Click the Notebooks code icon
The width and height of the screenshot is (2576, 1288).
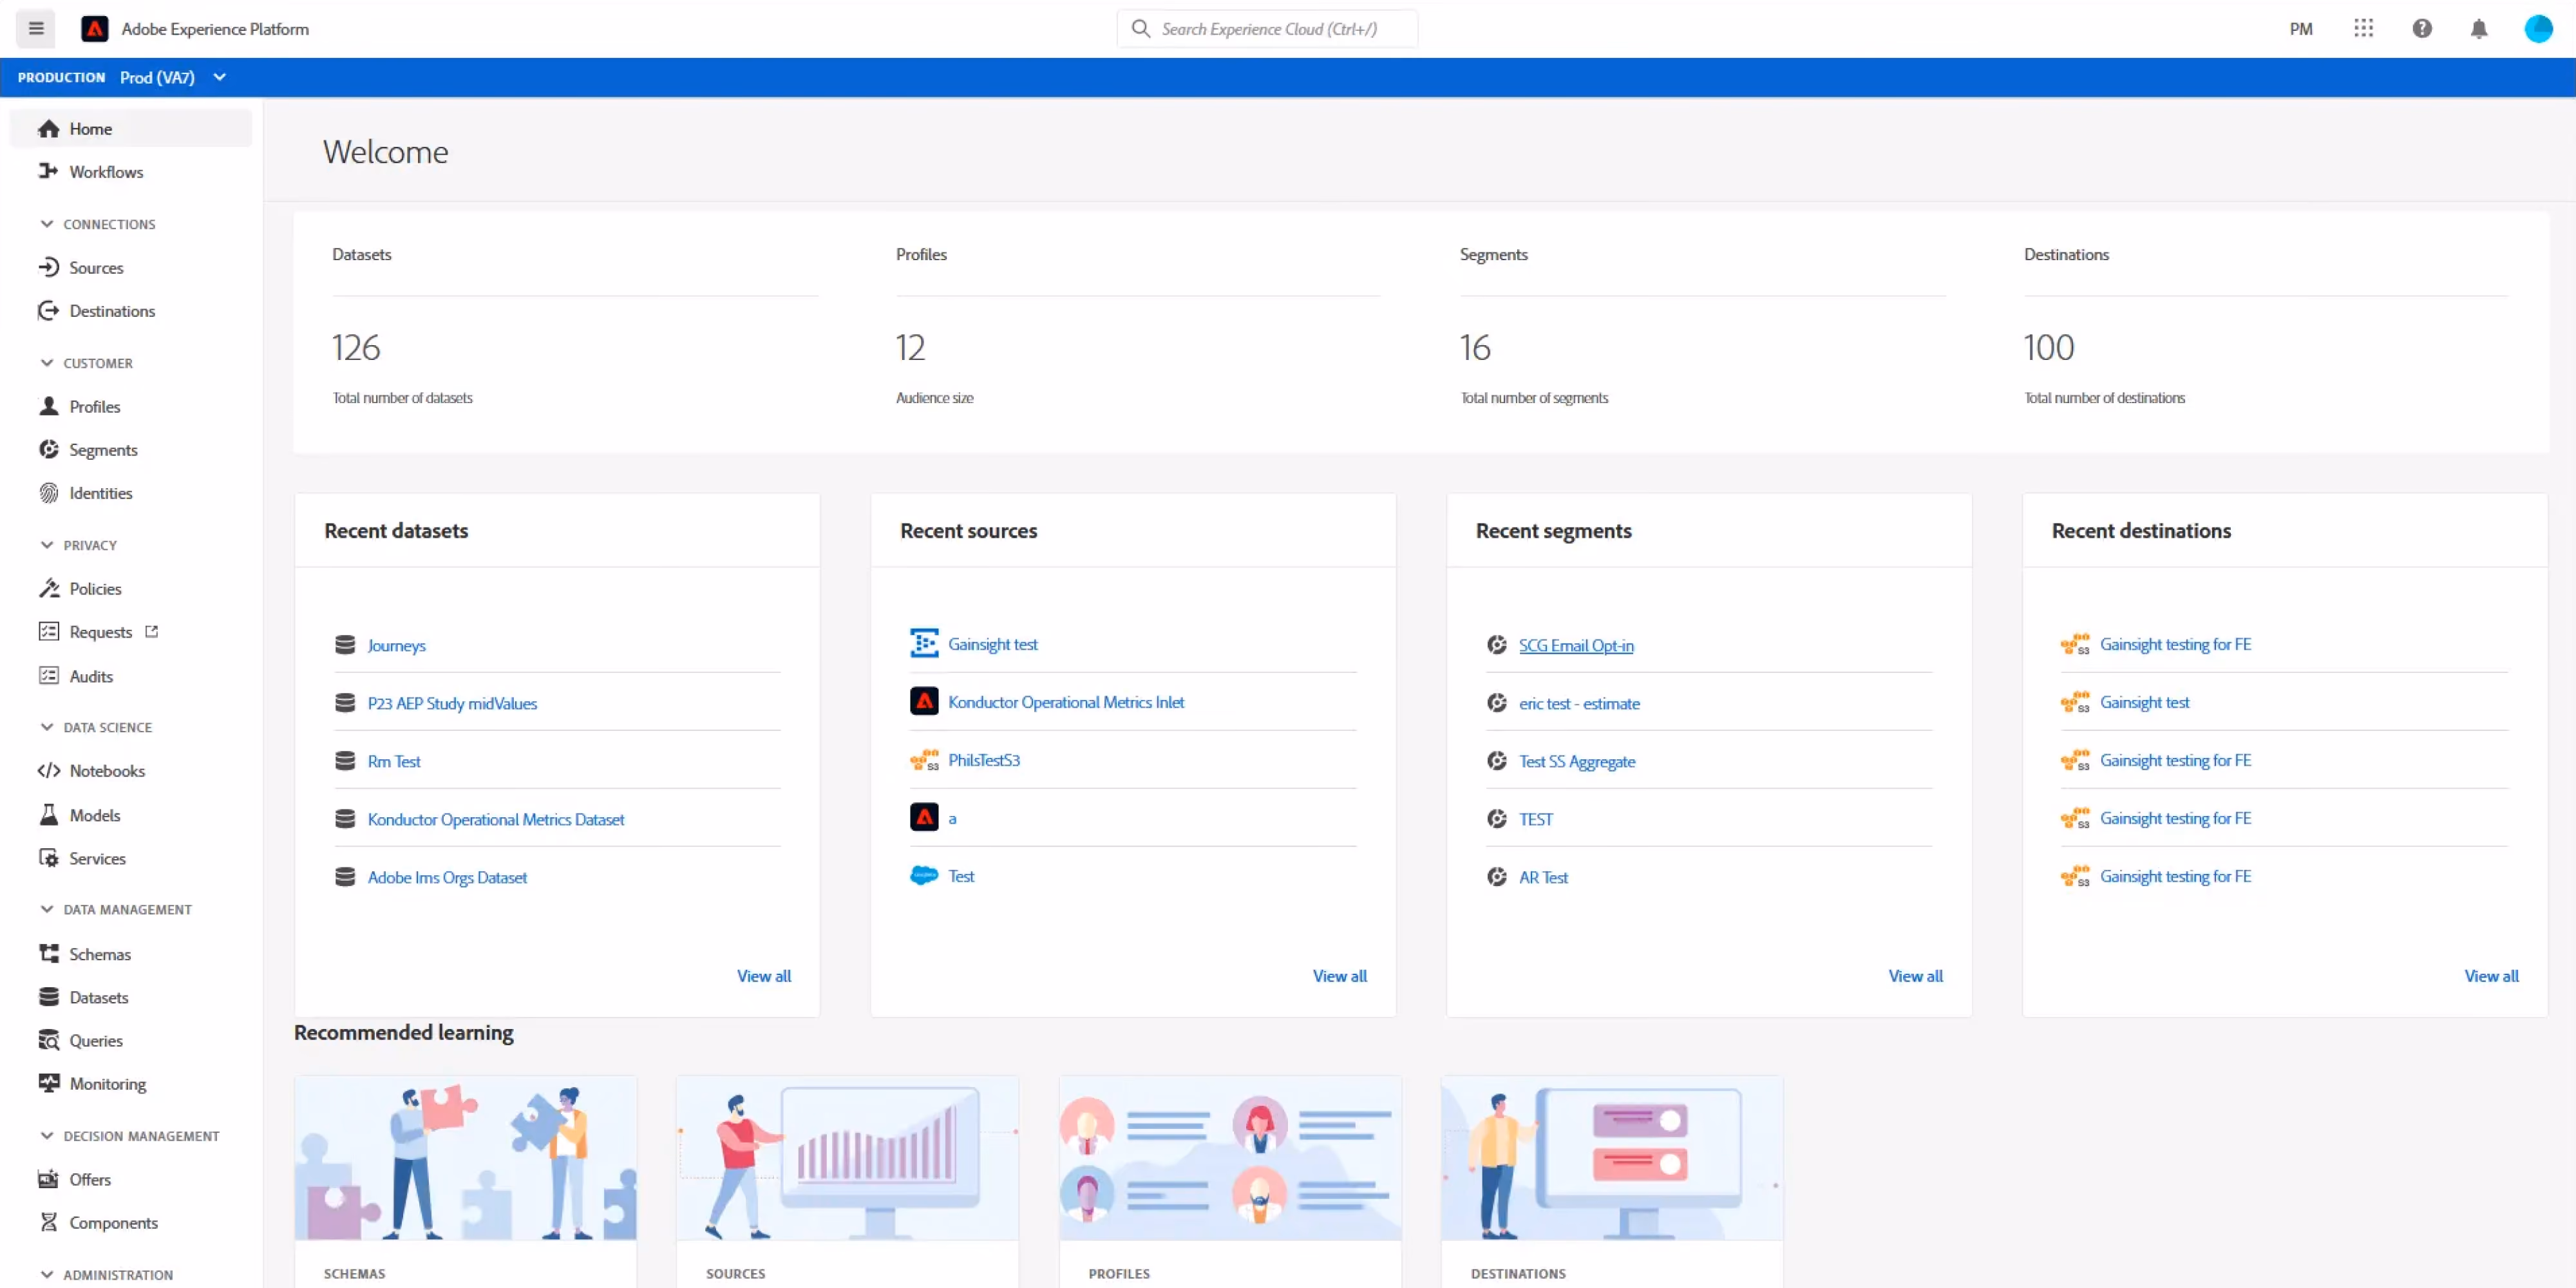[x=48, y=770]
